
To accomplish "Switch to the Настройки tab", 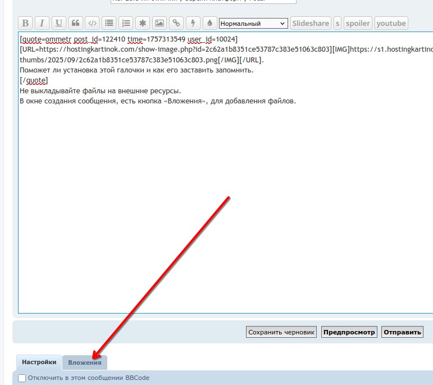I will pyautogui.click(x=39, y=363).
